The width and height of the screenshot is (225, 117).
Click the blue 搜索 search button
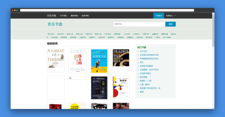171,24
